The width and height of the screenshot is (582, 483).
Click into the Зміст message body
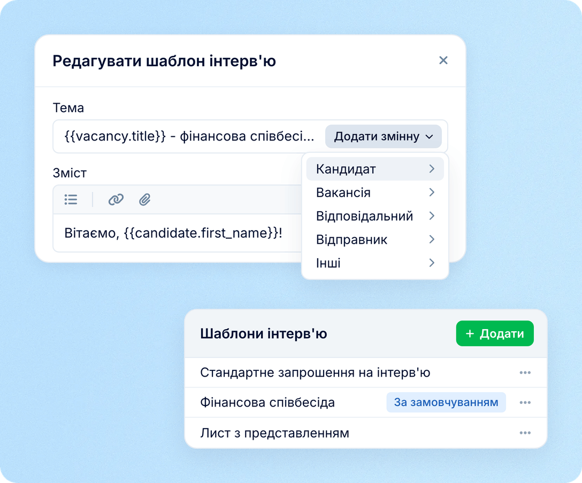(x=178, y=233)
